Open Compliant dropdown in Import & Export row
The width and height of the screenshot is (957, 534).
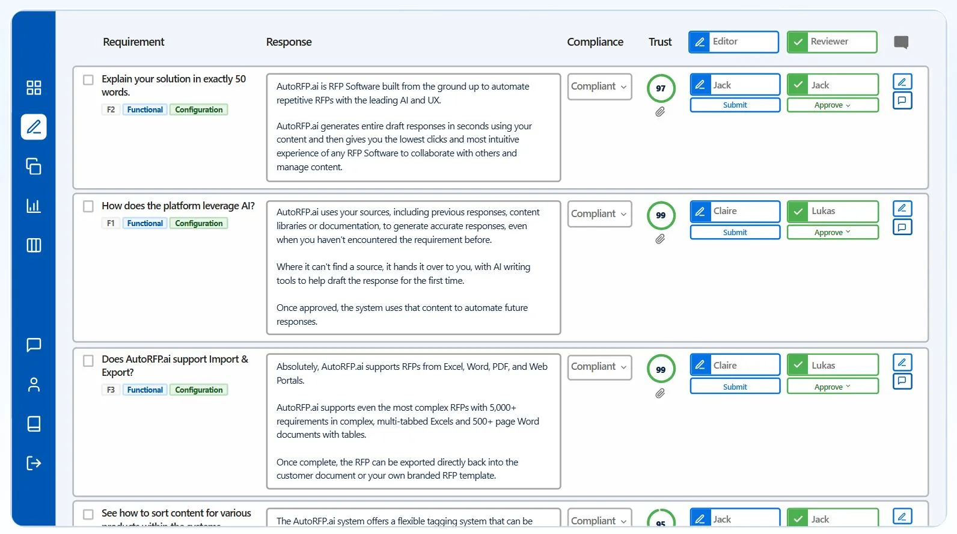(x=599, y=367)
